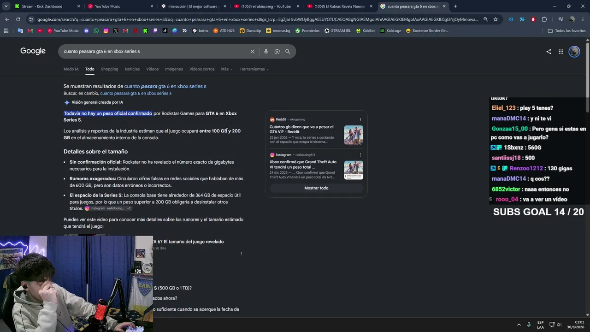The width and height of the screenshot is (590, 332).
Task: Click the Mostrar todo button
Action: pos(316,188)
